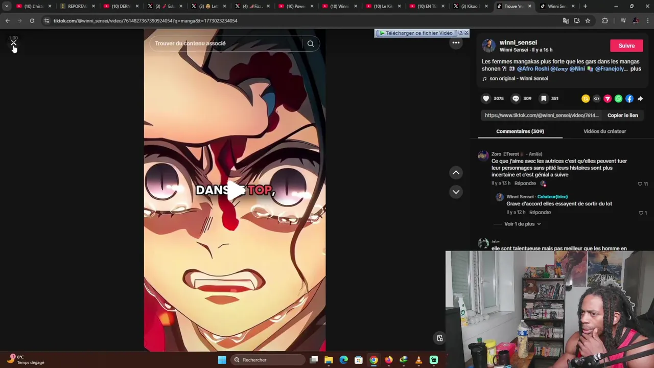The image size is (654, 368).
Task: Go to previous video with up chevron
Action: 456,173
